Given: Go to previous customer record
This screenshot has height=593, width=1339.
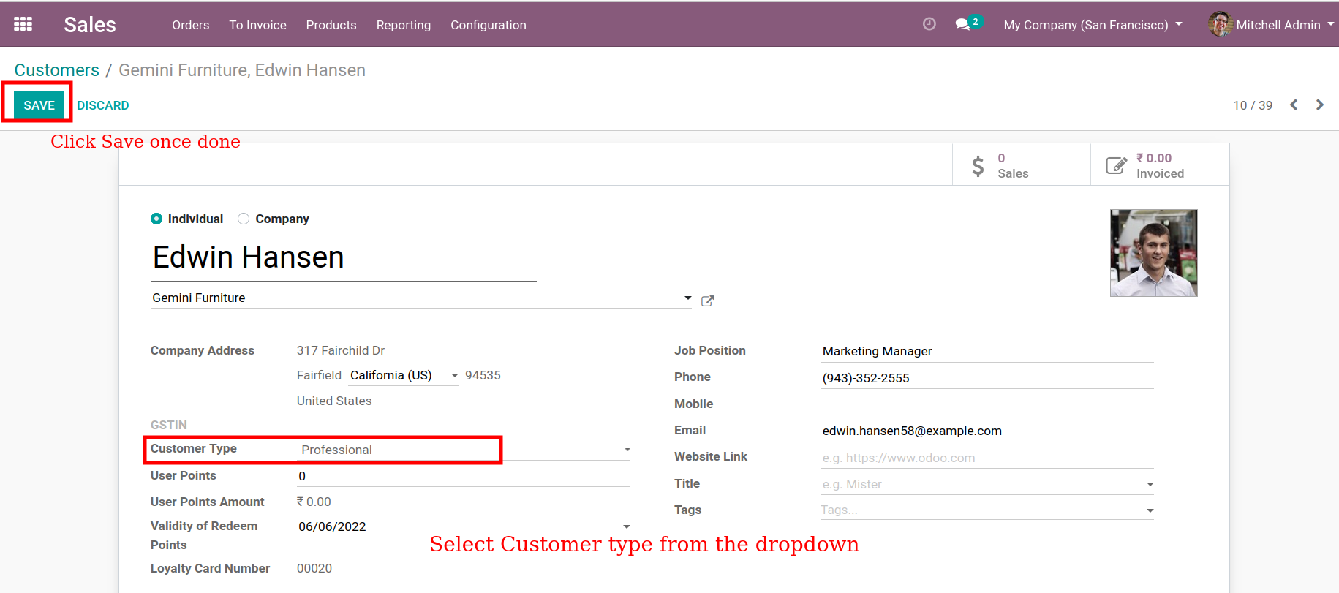Looking at the screenshot, I should coord(1294,105).
